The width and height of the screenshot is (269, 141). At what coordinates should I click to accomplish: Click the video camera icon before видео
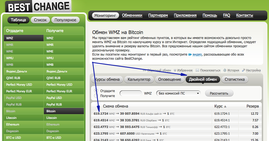[190, 55]
